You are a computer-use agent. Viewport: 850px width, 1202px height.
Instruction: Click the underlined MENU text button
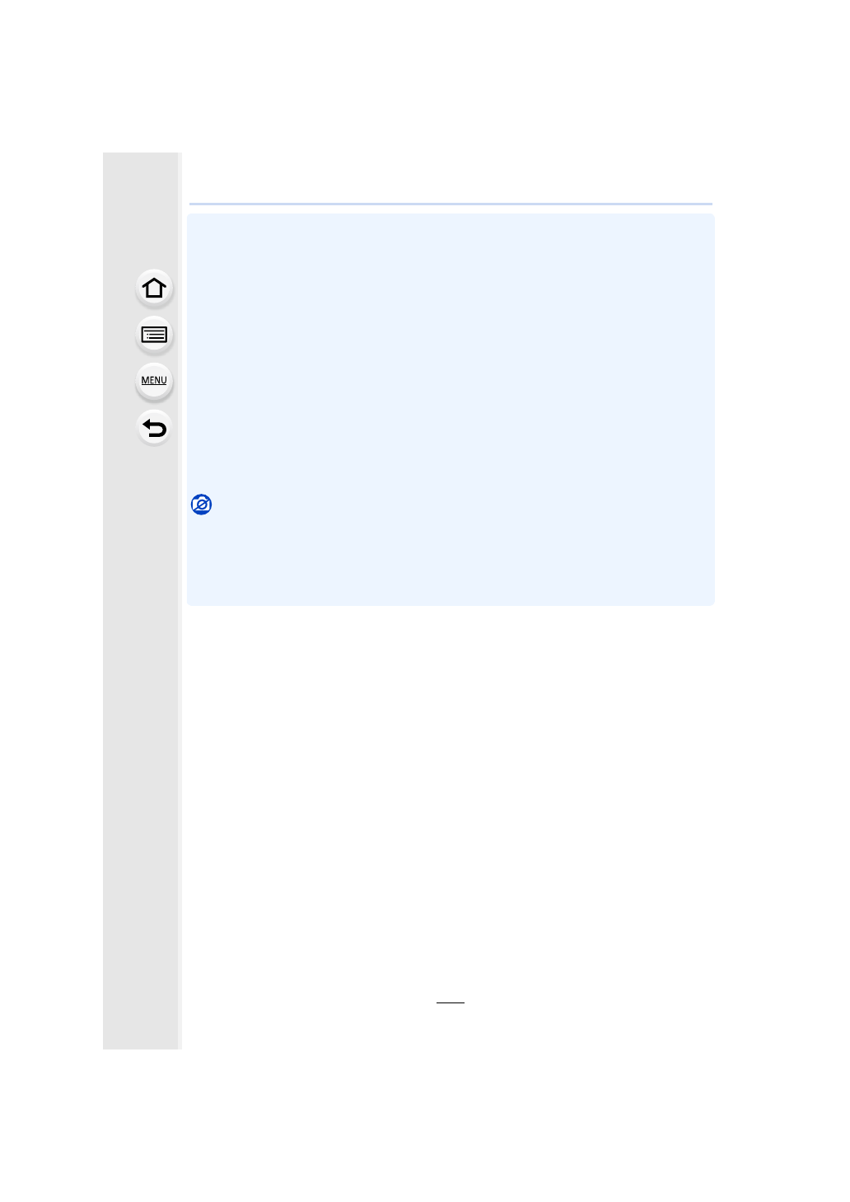point(154,381)
